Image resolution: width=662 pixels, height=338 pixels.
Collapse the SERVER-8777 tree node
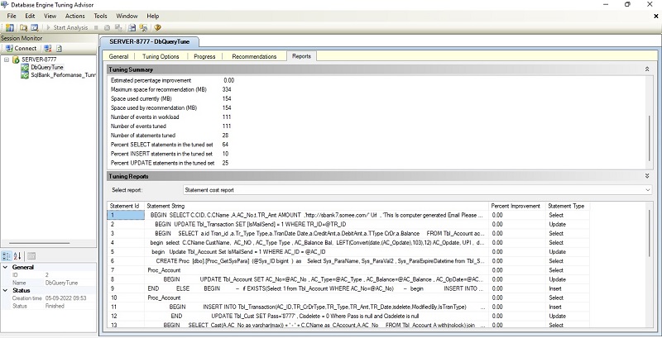7,60
